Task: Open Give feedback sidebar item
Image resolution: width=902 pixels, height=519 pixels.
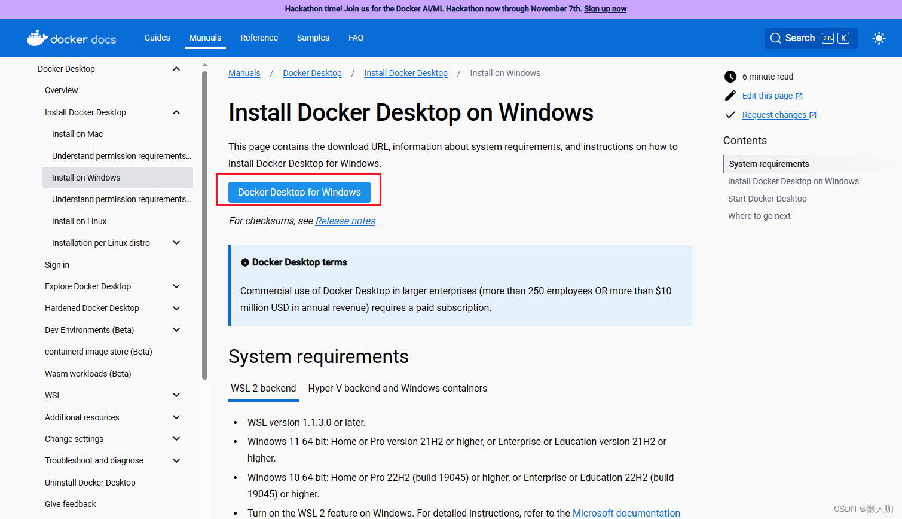Action: click(71, 504)
